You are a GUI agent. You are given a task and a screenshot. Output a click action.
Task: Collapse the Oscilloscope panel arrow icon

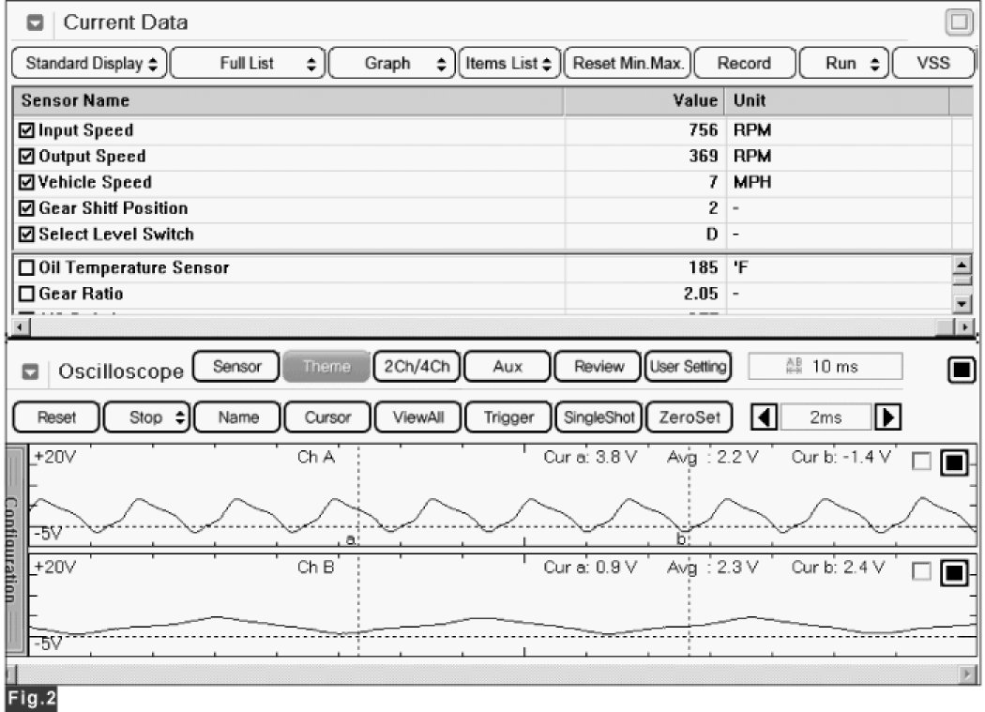click(31, 371)
